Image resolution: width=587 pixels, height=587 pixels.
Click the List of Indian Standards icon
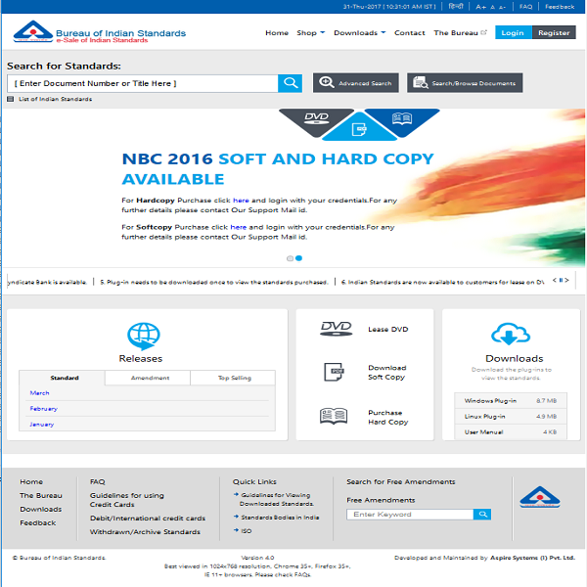tap(11, 99)
